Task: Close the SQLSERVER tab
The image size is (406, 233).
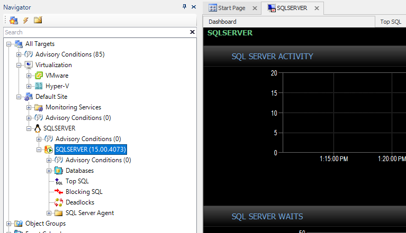Action: click(317, 8)
